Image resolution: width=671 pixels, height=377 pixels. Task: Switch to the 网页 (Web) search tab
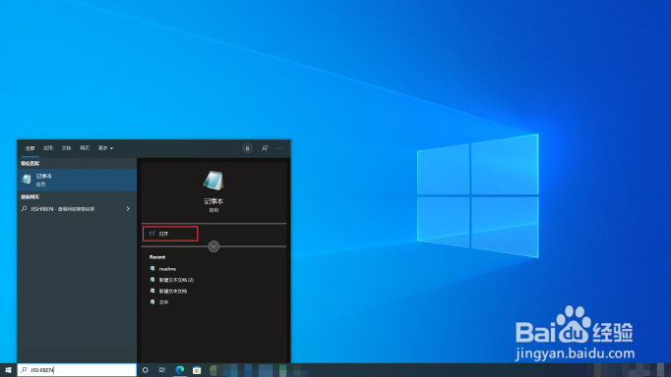pos(85,148)
